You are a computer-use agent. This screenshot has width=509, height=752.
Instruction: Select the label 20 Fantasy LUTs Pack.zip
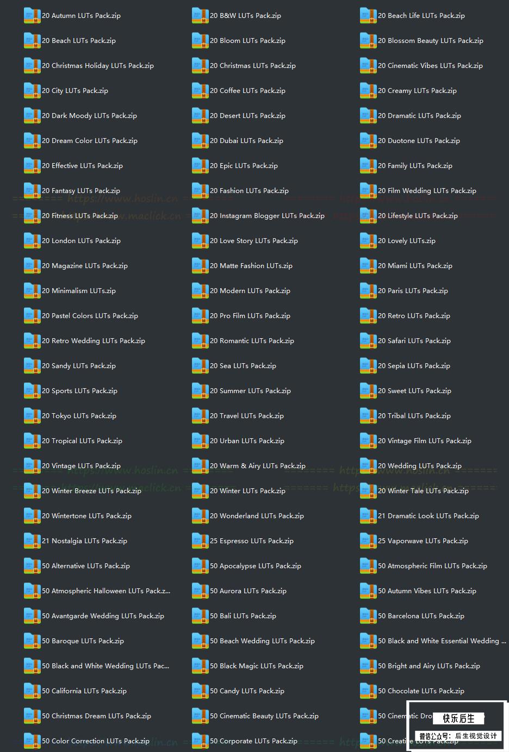81,191
